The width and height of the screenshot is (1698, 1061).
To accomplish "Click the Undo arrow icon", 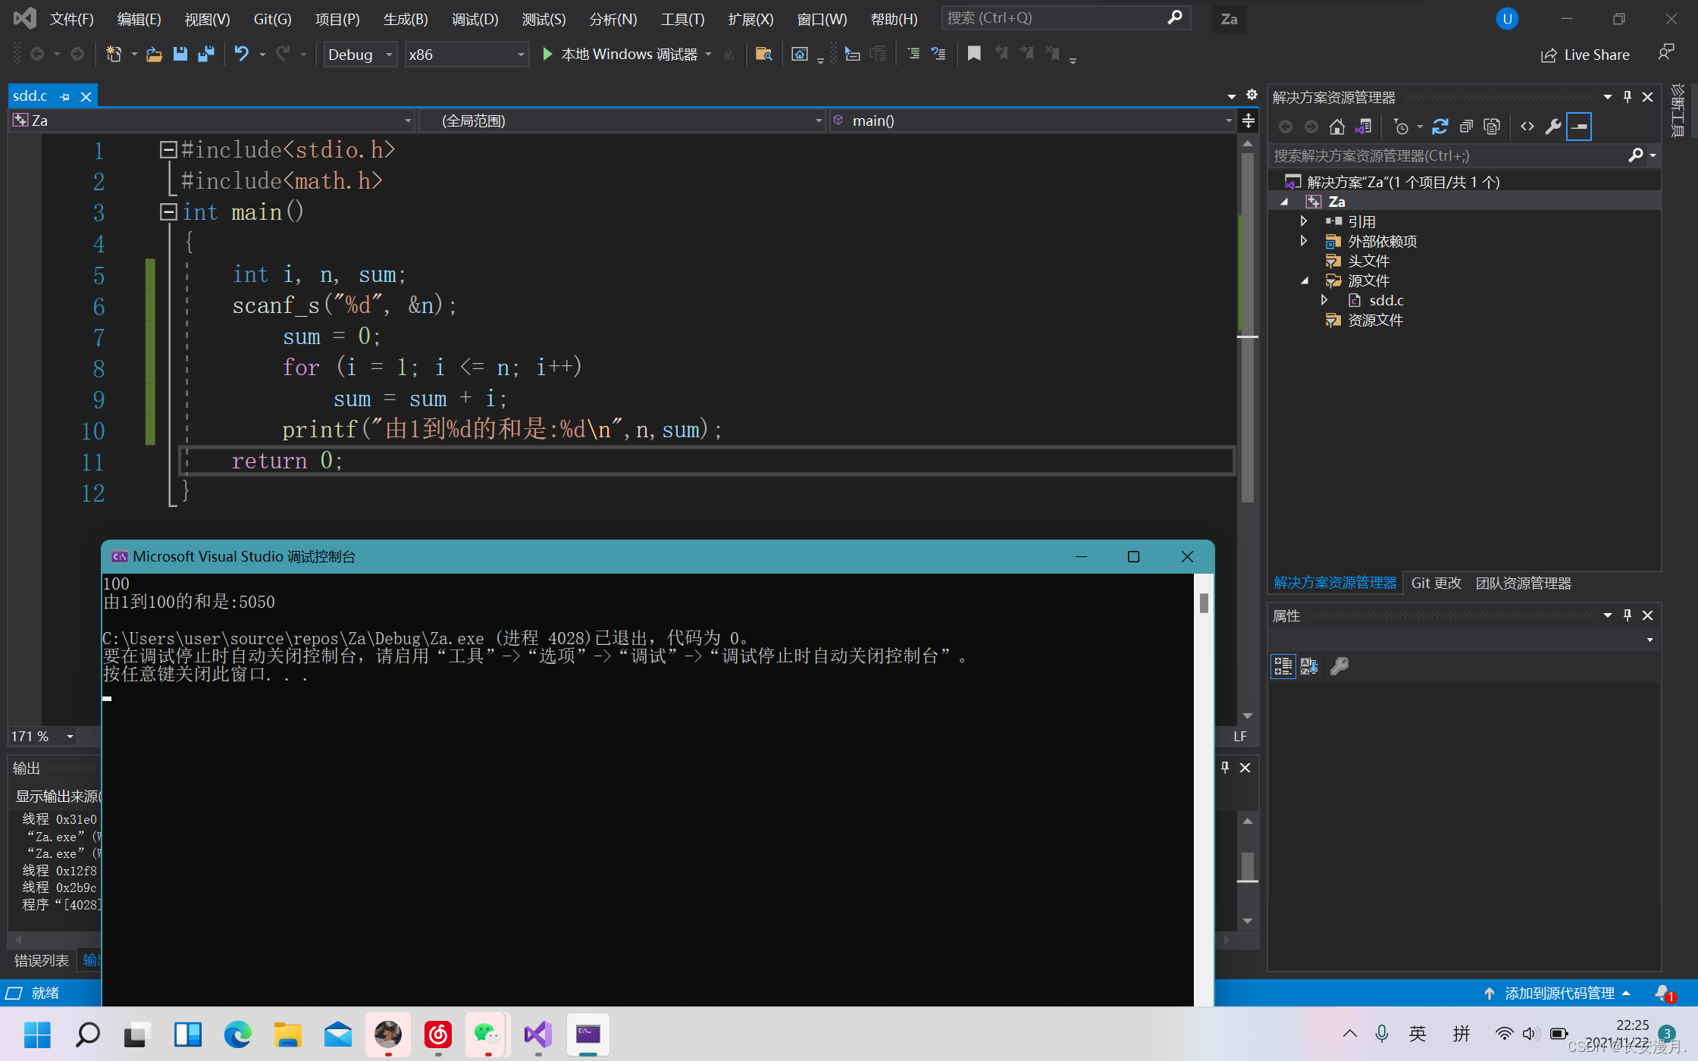I will [241, 54].
